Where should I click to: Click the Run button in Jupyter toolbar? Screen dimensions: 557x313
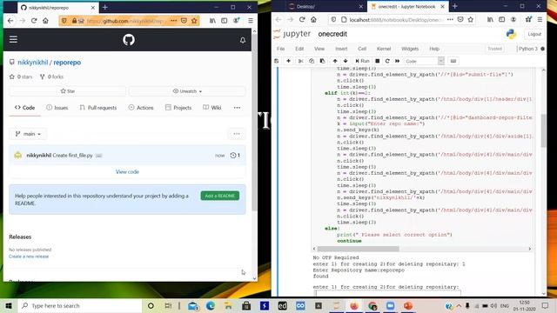coord(362,61)
